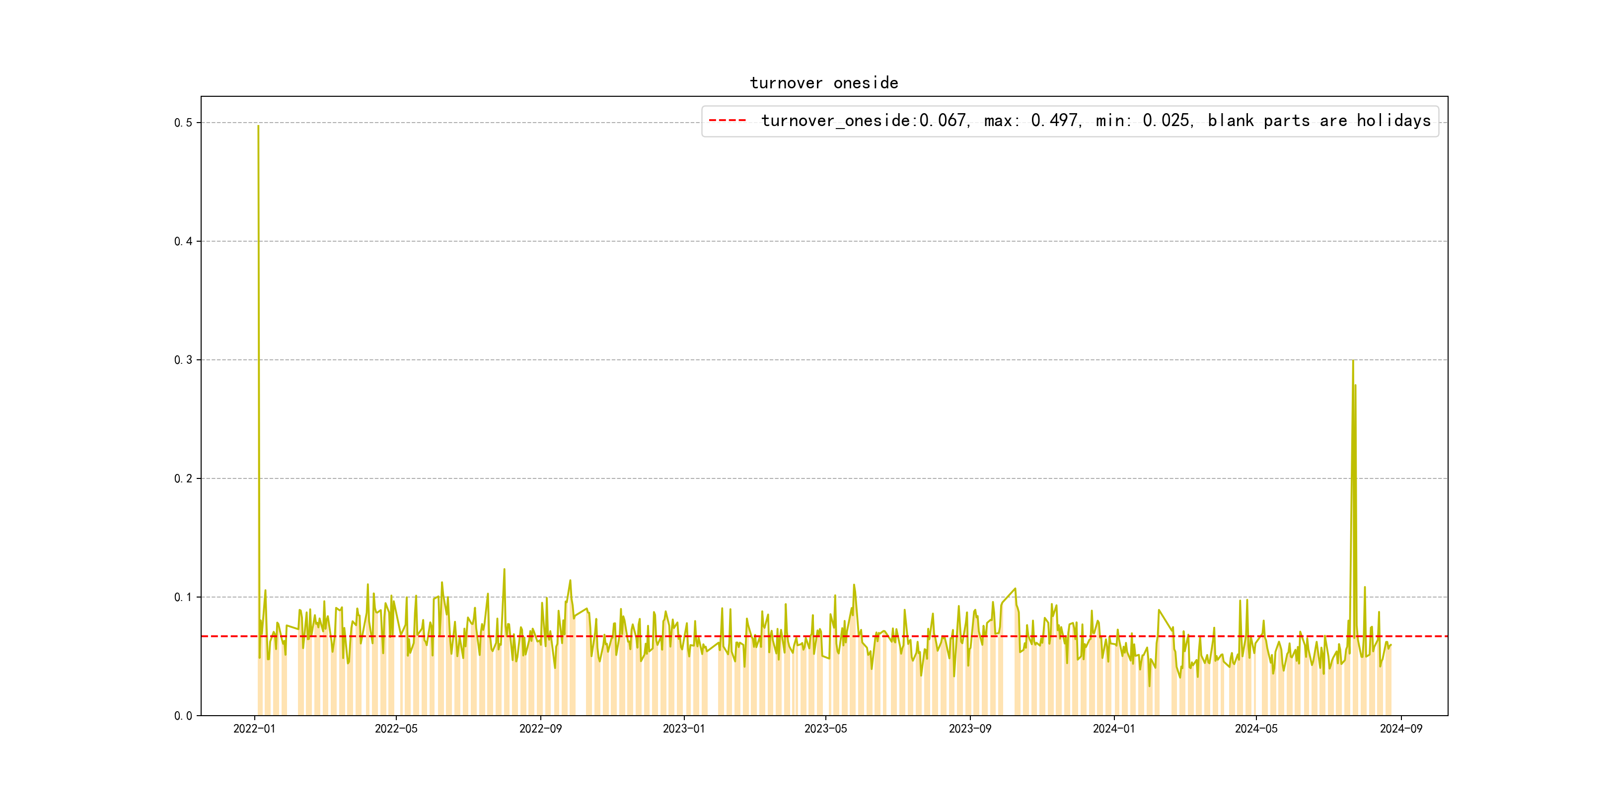Screen dimensions: 1609x804
Task: Click the 0.1 y-axis tick label
Action: click(x=183, y=598)
